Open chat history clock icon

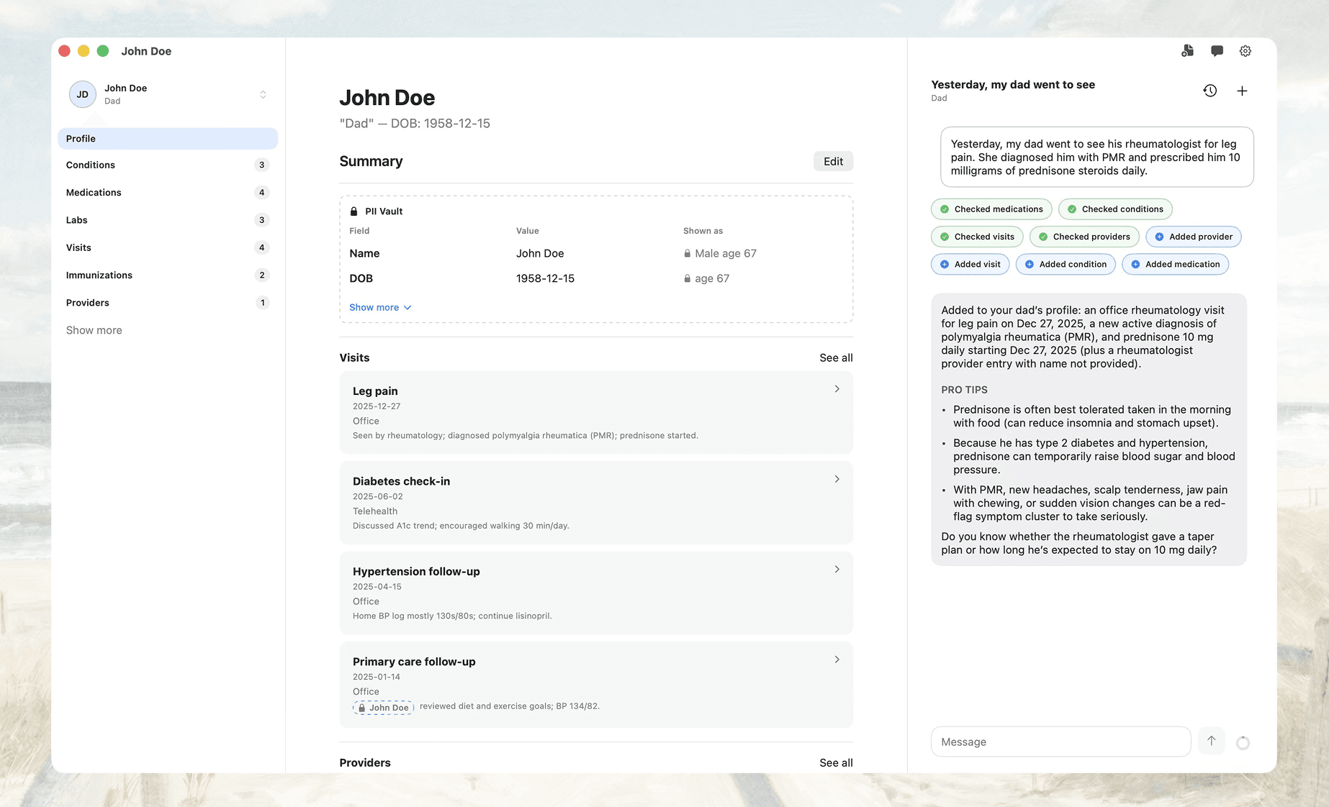pyautogui.click(x=1210, y=91)
